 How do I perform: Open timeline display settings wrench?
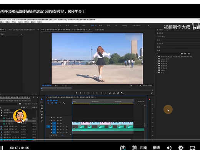64,103
